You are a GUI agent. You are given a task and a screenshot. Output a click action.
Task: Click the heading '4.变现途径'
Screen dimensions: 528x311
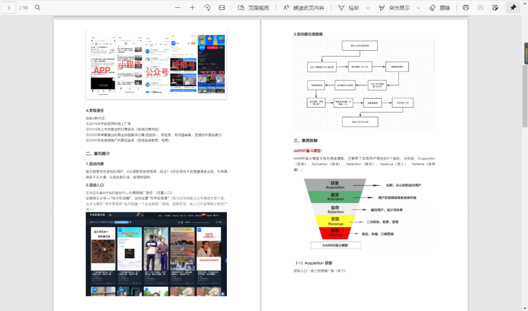pyautogui.click(x=95, y=111)
